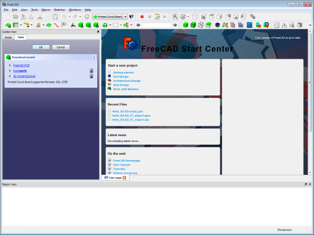Click the solid green cube icon

click(x=185, y=25)
